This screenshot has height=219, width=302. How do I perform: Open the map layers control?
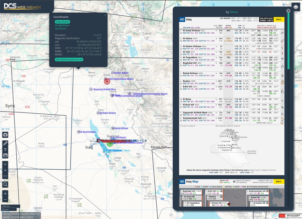click(x=296, y=7)
